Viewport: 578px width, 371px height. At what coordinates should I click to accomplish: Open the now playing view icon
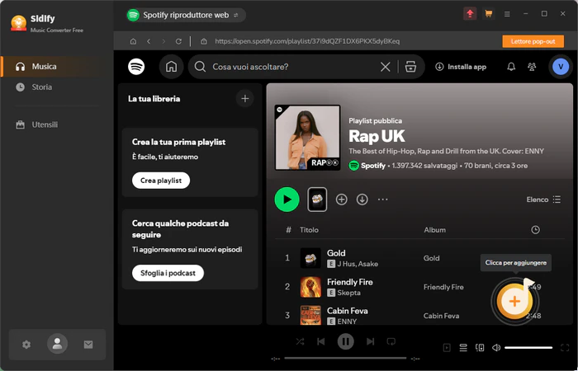pyautogui.click(x=447, y=347)
